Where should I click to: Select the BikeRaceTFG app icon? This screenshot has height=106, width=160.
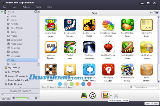(89, 25)
